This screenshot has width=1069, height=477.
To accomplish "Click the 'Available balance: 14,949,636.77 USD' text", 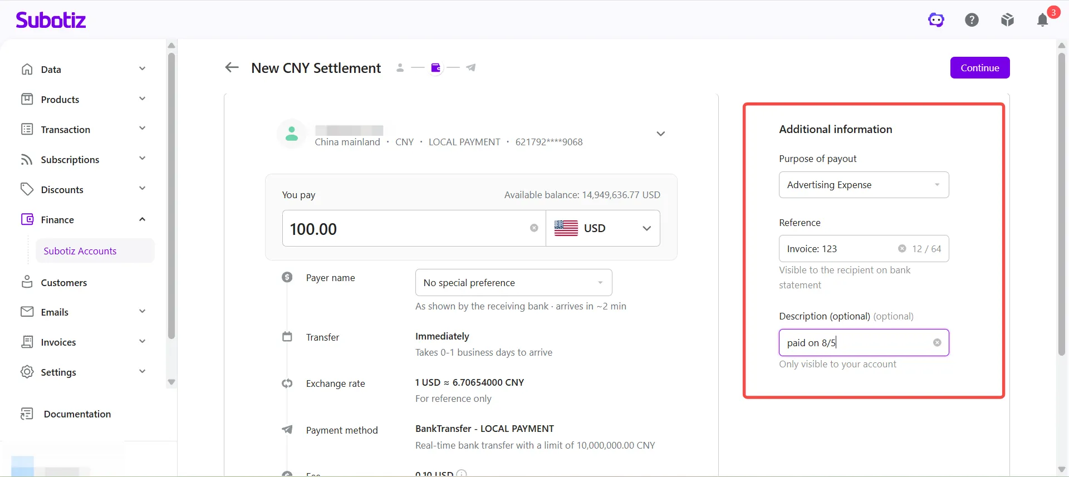I will (582, 195).
